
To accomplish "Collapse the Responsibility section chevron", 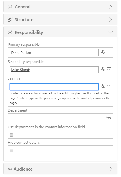I will click(x=111, y=32).
